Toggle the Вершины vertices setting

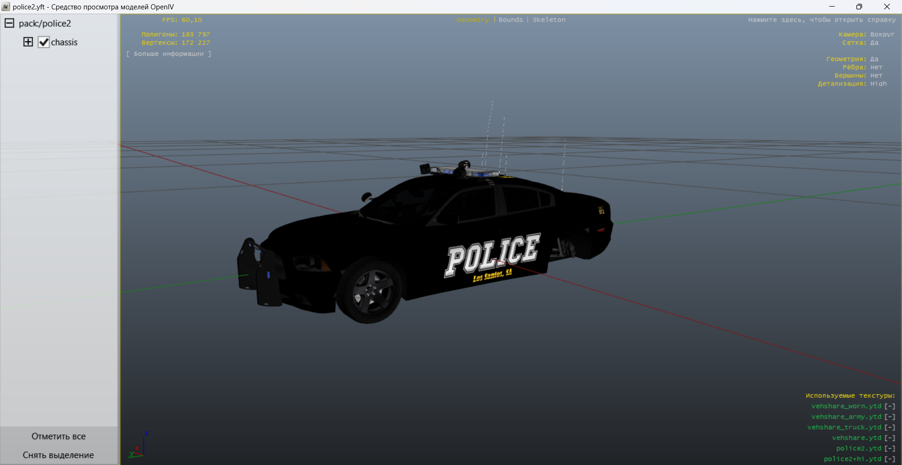pyautogui.click(x=876, y=76)
